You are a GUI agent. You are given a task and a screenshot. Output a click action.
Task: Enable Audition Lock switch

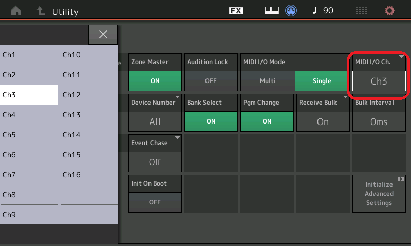211,81
